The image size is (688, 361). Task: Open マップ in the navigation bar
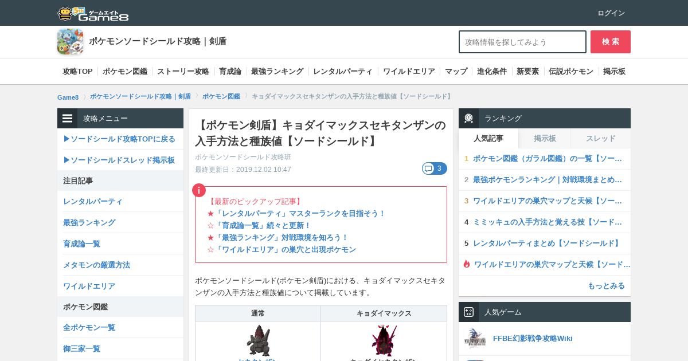coord(456,72)
